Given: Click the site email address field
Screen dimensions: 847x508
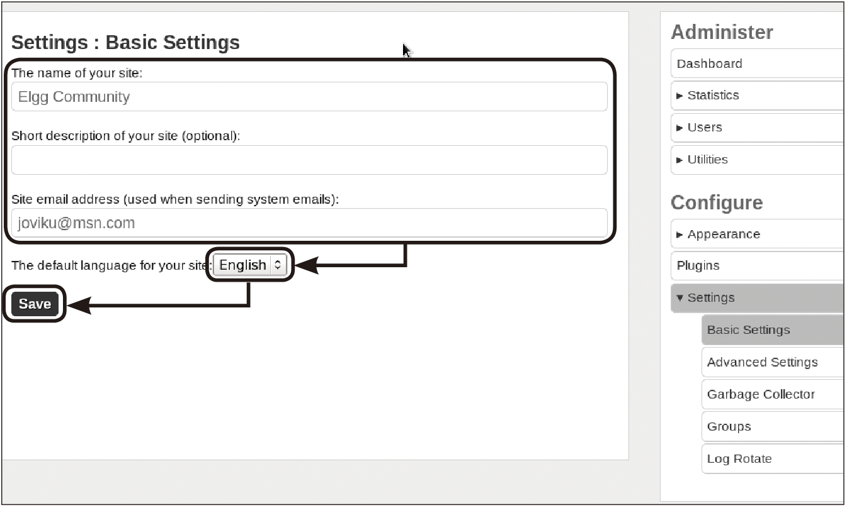Looking at the screenshot, I should pyautogui.click(x=309, y=223).
